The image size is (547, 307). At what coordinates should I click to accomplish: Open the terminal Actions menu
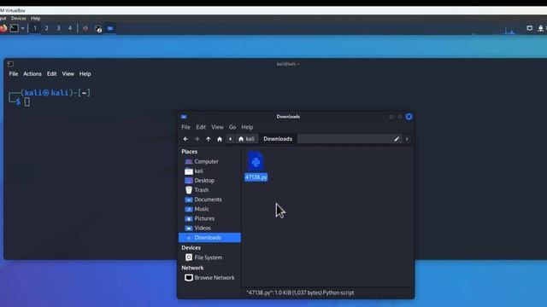point(32,74)
